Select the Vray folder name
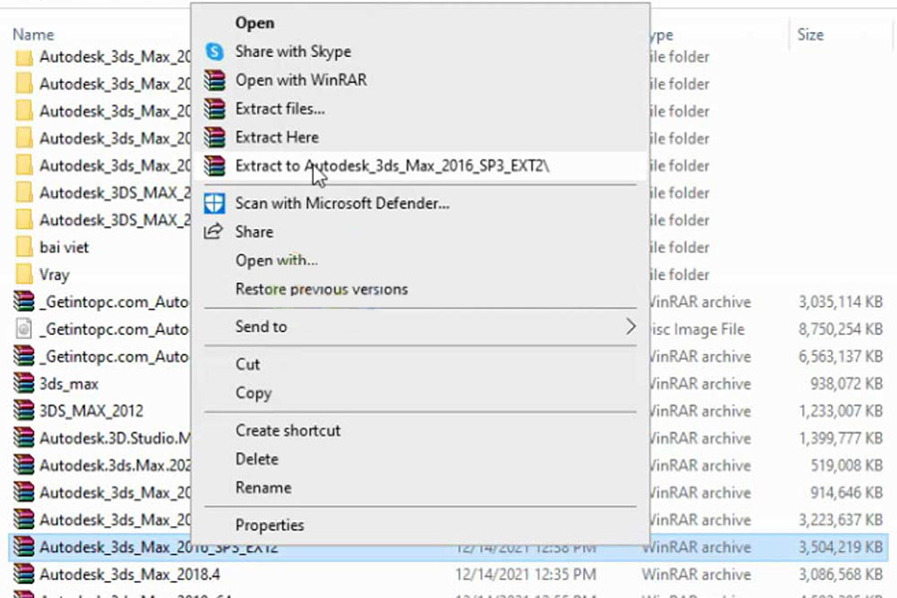Image resolution: width=897 pixels, height=598 pixels. [55, 275]
